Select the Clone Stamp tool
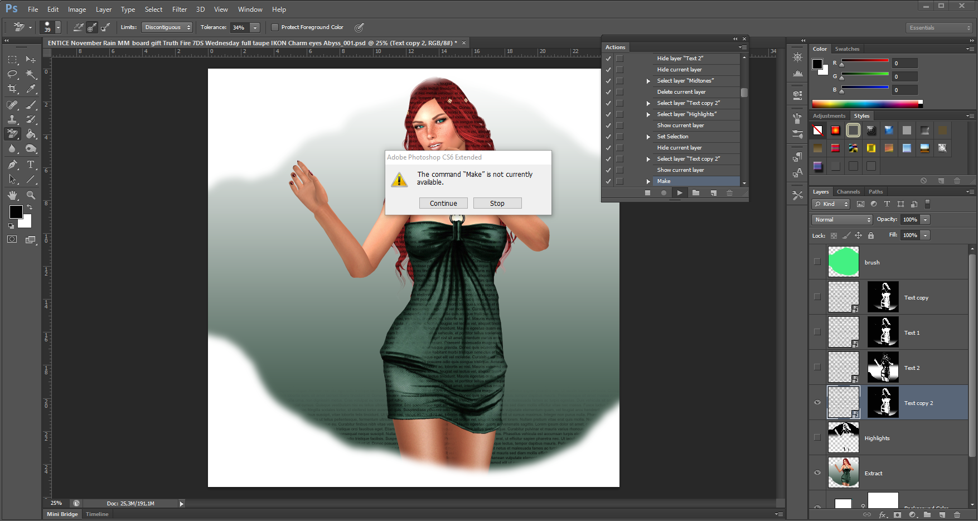Screen dimensions: 978x521 (x=12, y=119)
